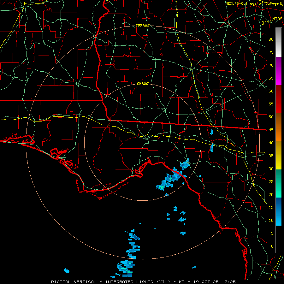284x284 pixels.
Task: Select the NEXLAB-College of DuPage credit text
Action: [254, 3]
